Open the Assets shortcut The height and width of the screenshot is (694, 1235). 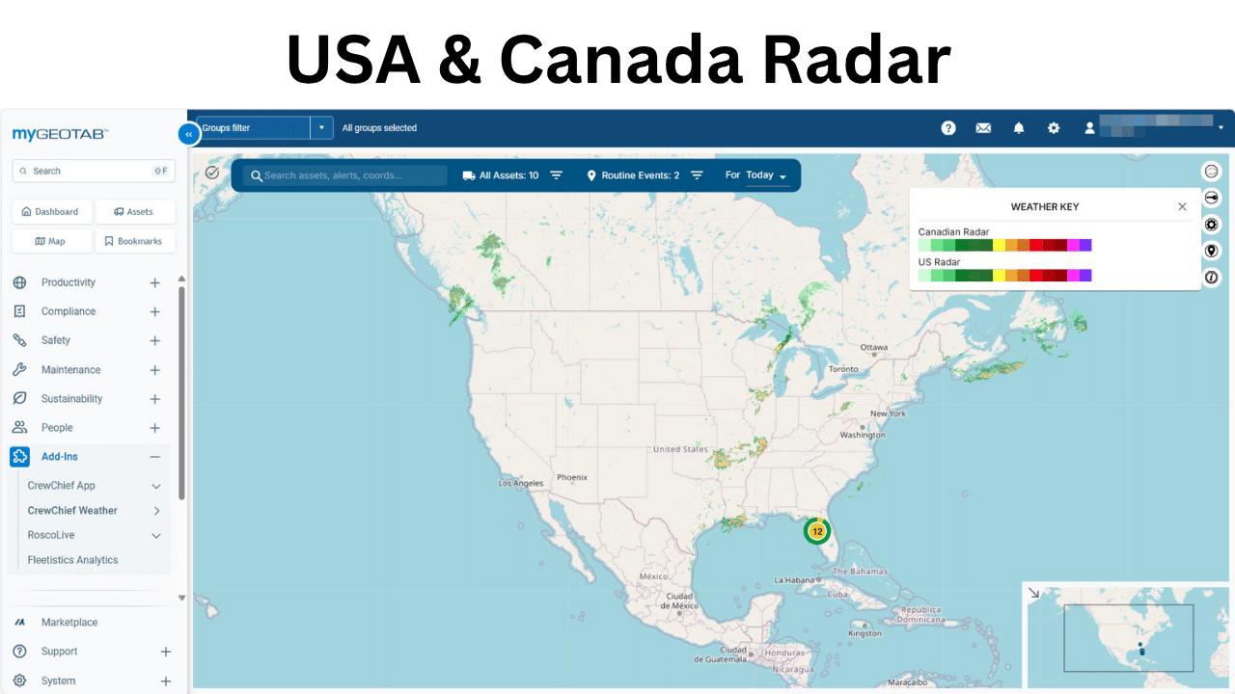[x=136, y=211]
